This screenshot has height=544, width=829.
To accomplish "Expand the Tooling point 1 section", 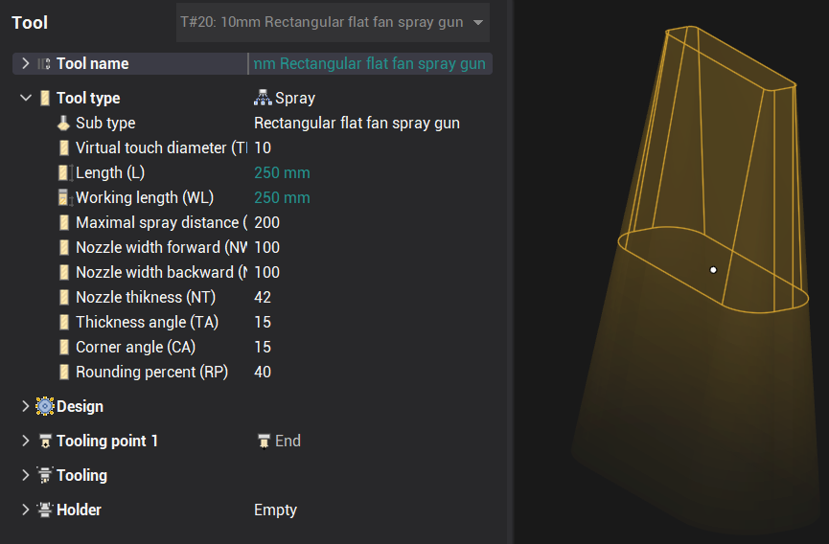I will click(x=26, y=442).
